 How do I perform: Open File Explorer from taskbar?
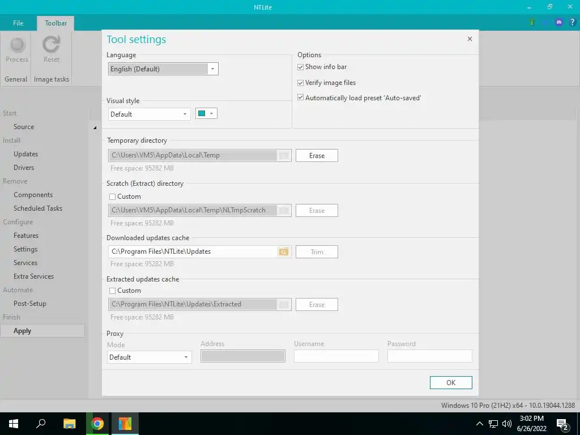[x=69, y=424]
